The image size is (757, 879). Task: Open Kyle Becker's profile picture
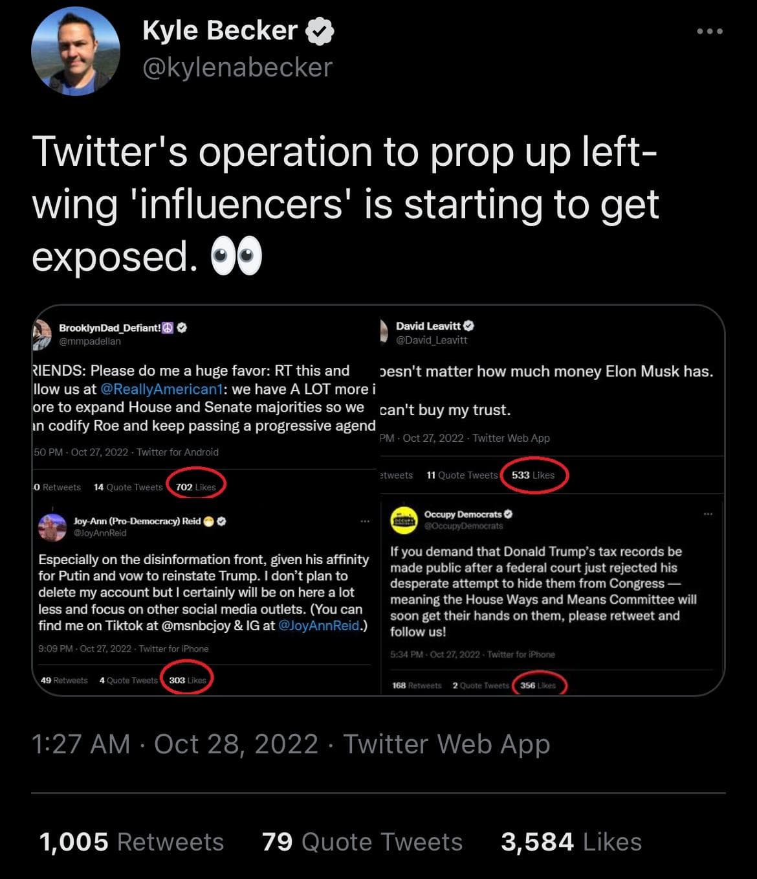click(x=75, y=52)
